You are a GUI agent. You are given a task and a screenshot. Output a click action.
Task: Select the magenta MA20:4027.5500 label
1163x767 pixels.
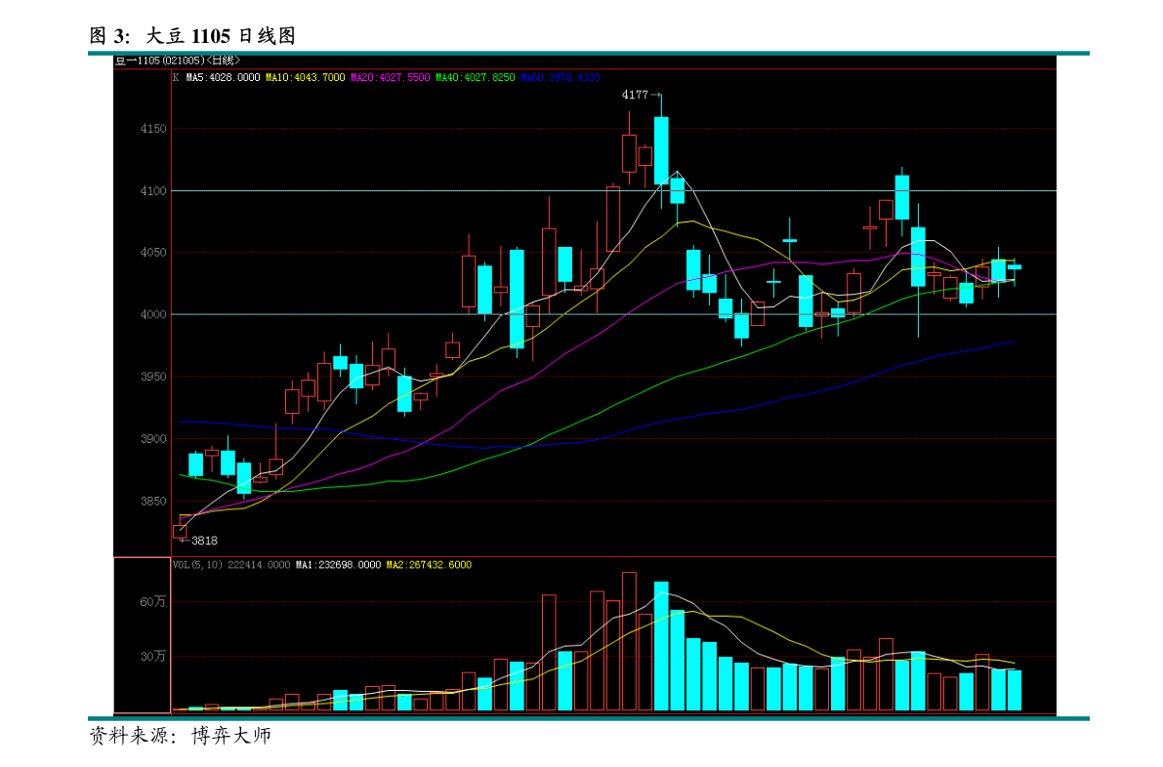tap(391, 77)
